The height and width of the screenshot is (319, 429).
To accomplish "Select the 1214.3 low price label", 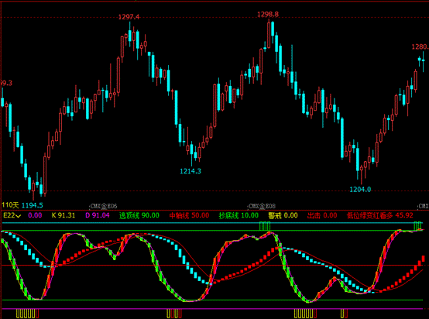I will [190, 171].
